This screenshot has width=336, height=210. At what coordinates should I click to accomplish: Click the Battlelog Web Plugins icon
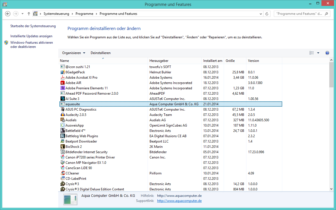pos(63,136)
